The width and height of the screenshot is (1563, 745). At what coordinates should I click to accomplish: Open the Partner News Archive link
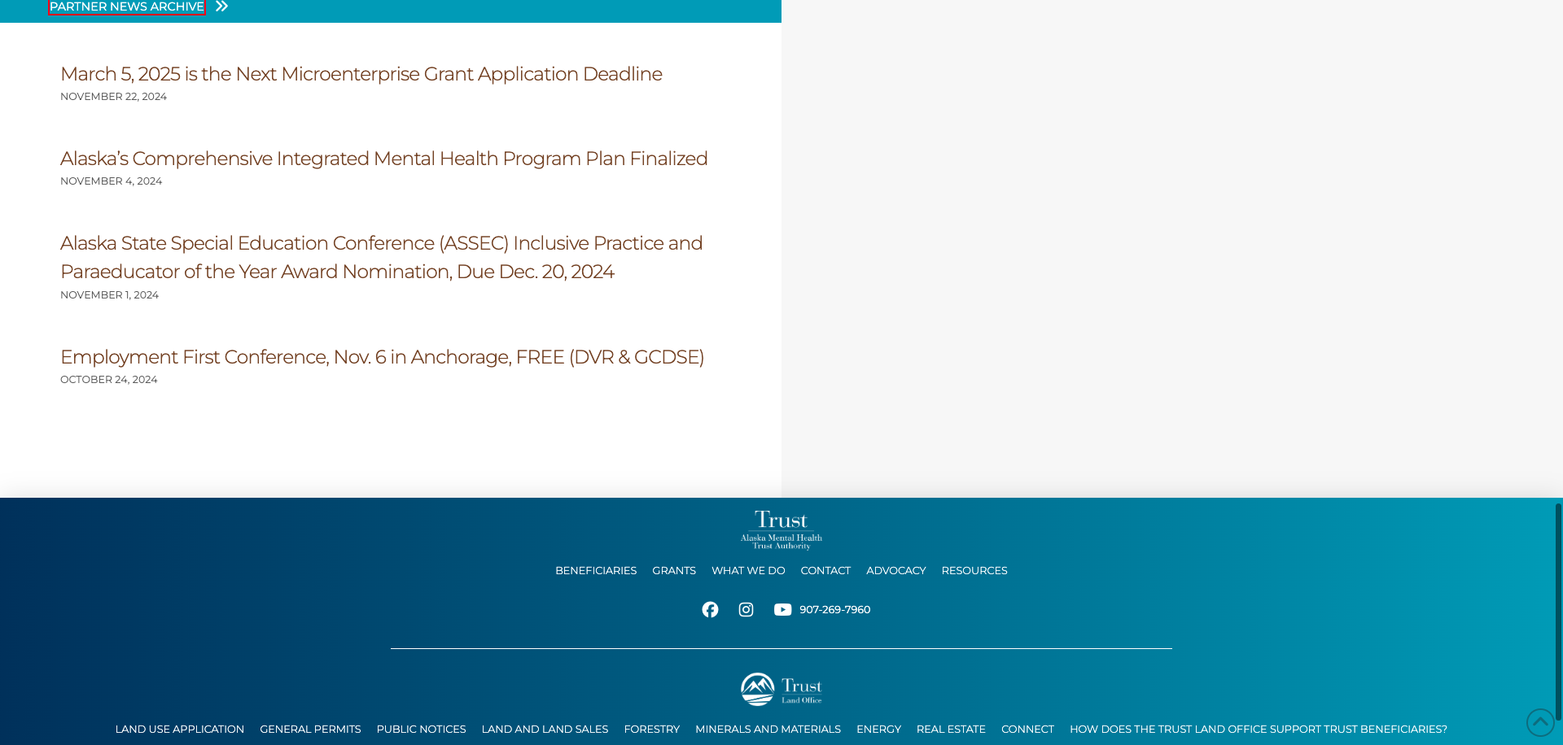pos(127,7)
